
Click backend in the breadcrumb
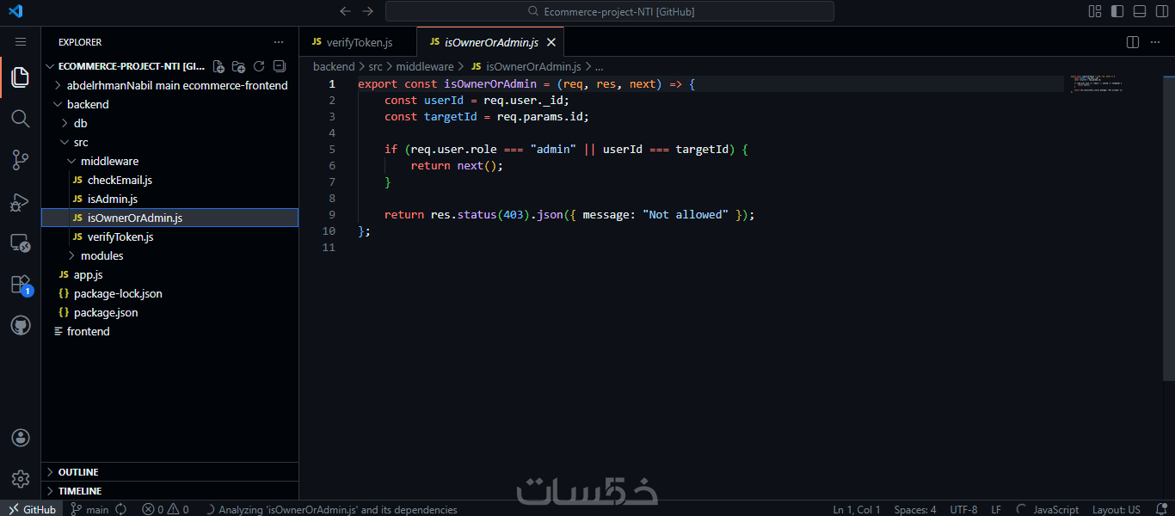point(334,66)
